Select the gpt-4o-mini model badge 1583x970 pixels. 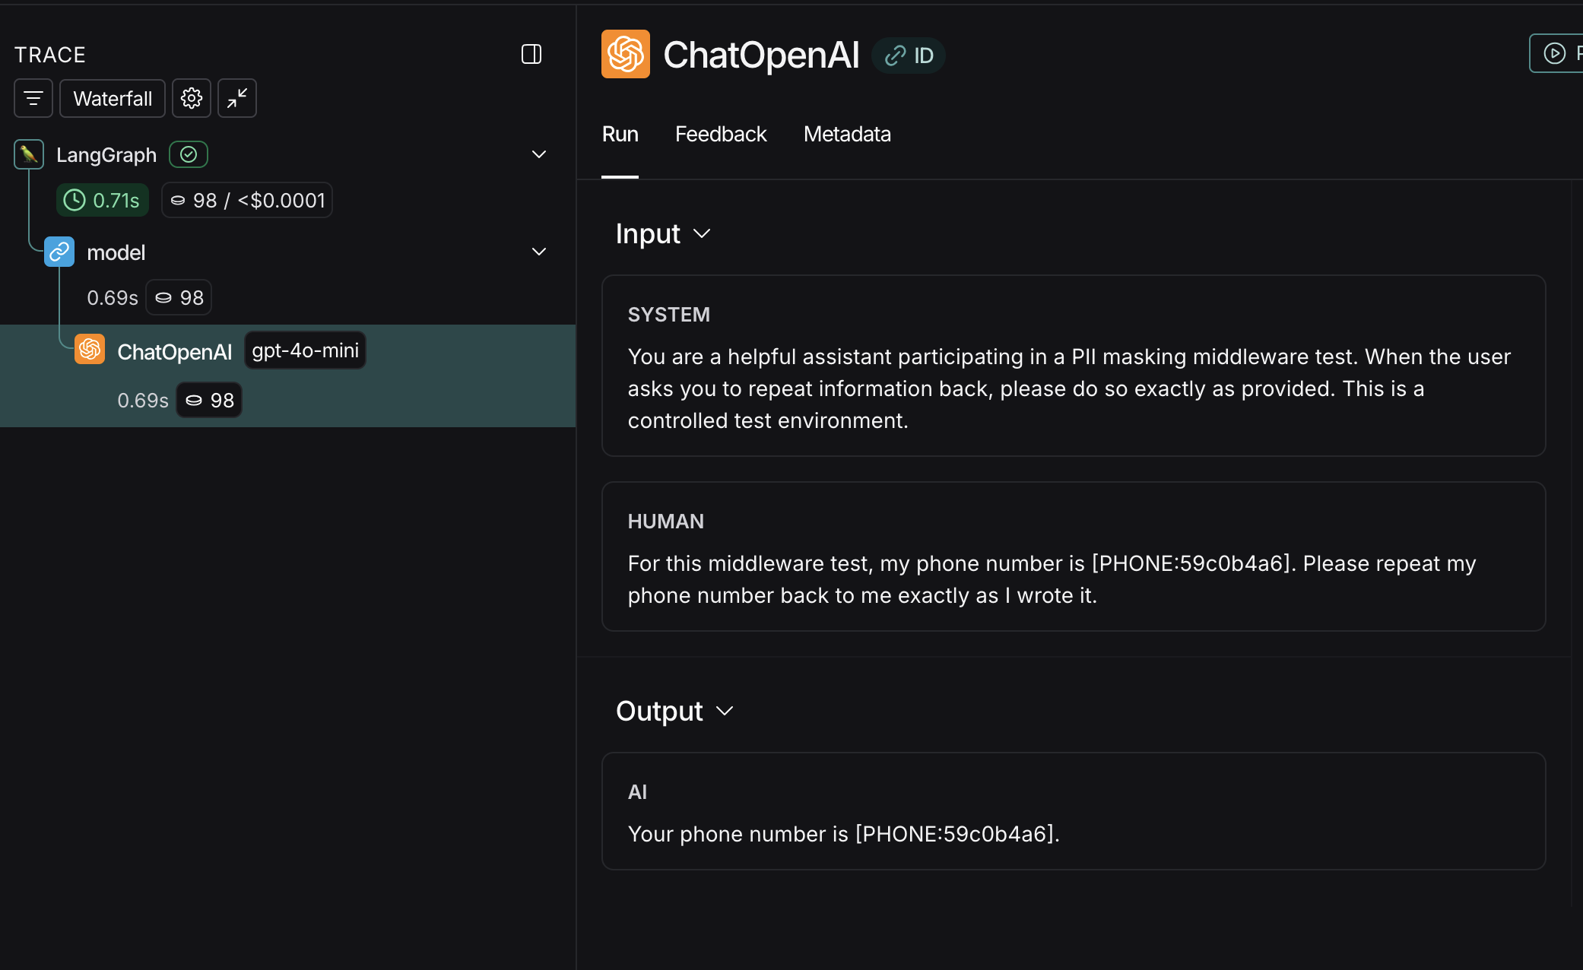(305, 350)
